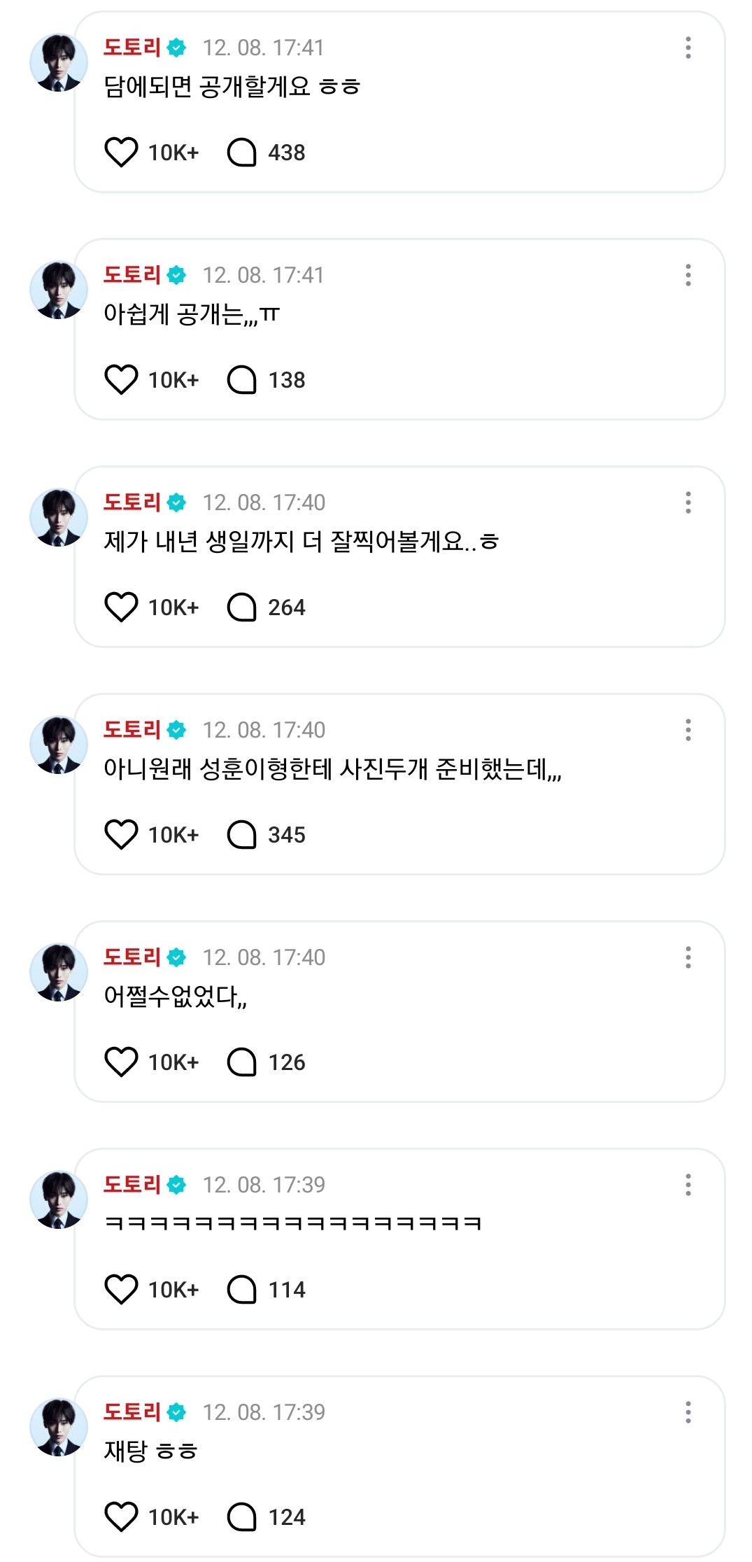752x1562 pixels.
Task: Tap username 도토리 on '아니원래 성훈이형한테' post
Action: click(x=132, y=730)
